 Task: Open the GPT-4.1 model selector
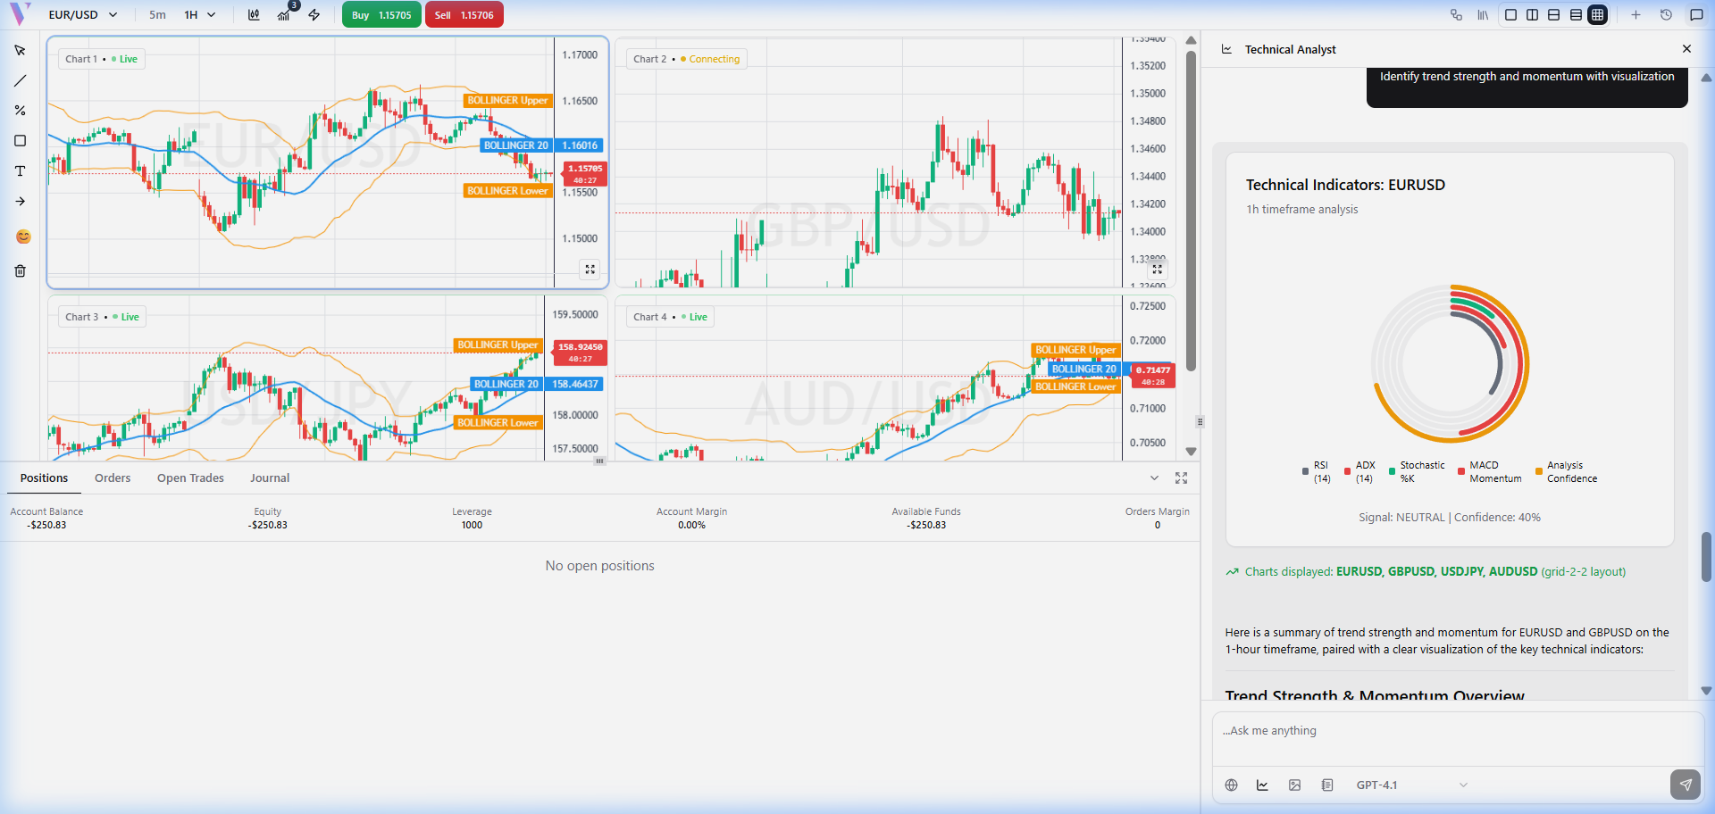[1410, 785]
